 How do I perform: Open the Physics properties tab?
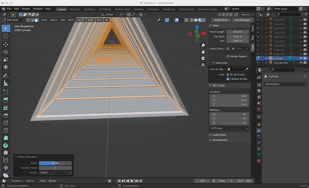click(259, 143)
